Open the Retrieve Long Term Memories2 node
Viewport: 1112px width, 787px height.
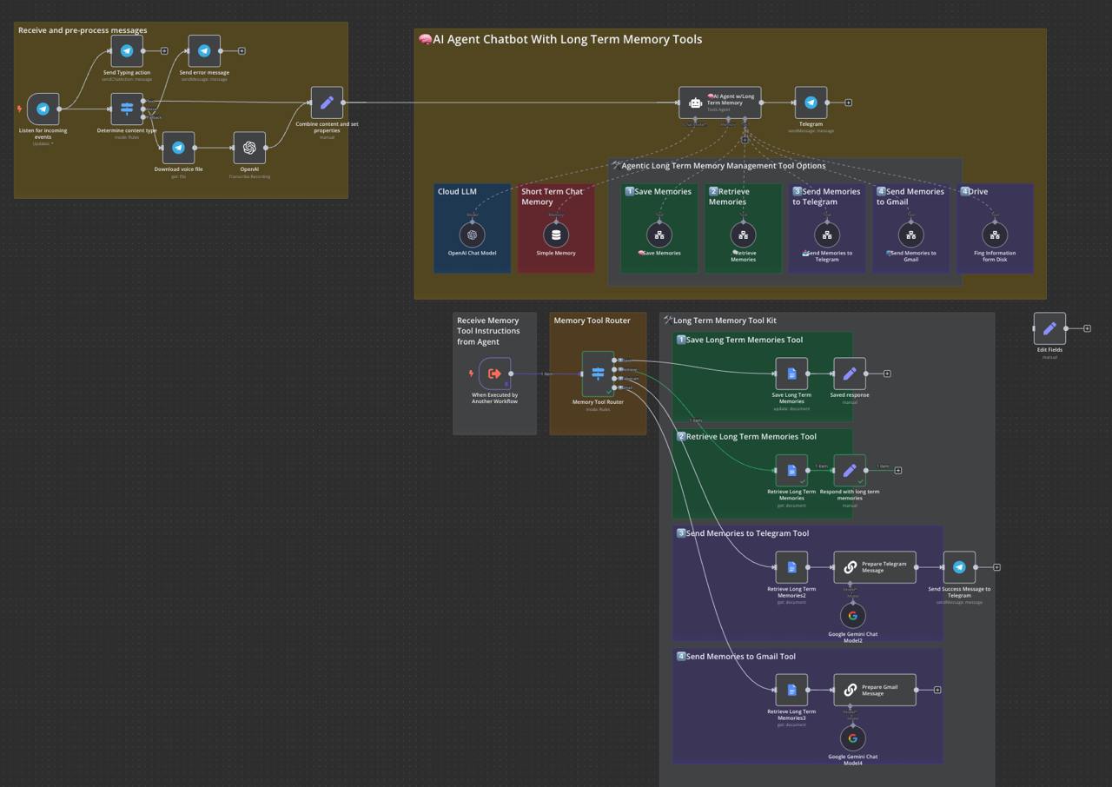tap(791, 567)
